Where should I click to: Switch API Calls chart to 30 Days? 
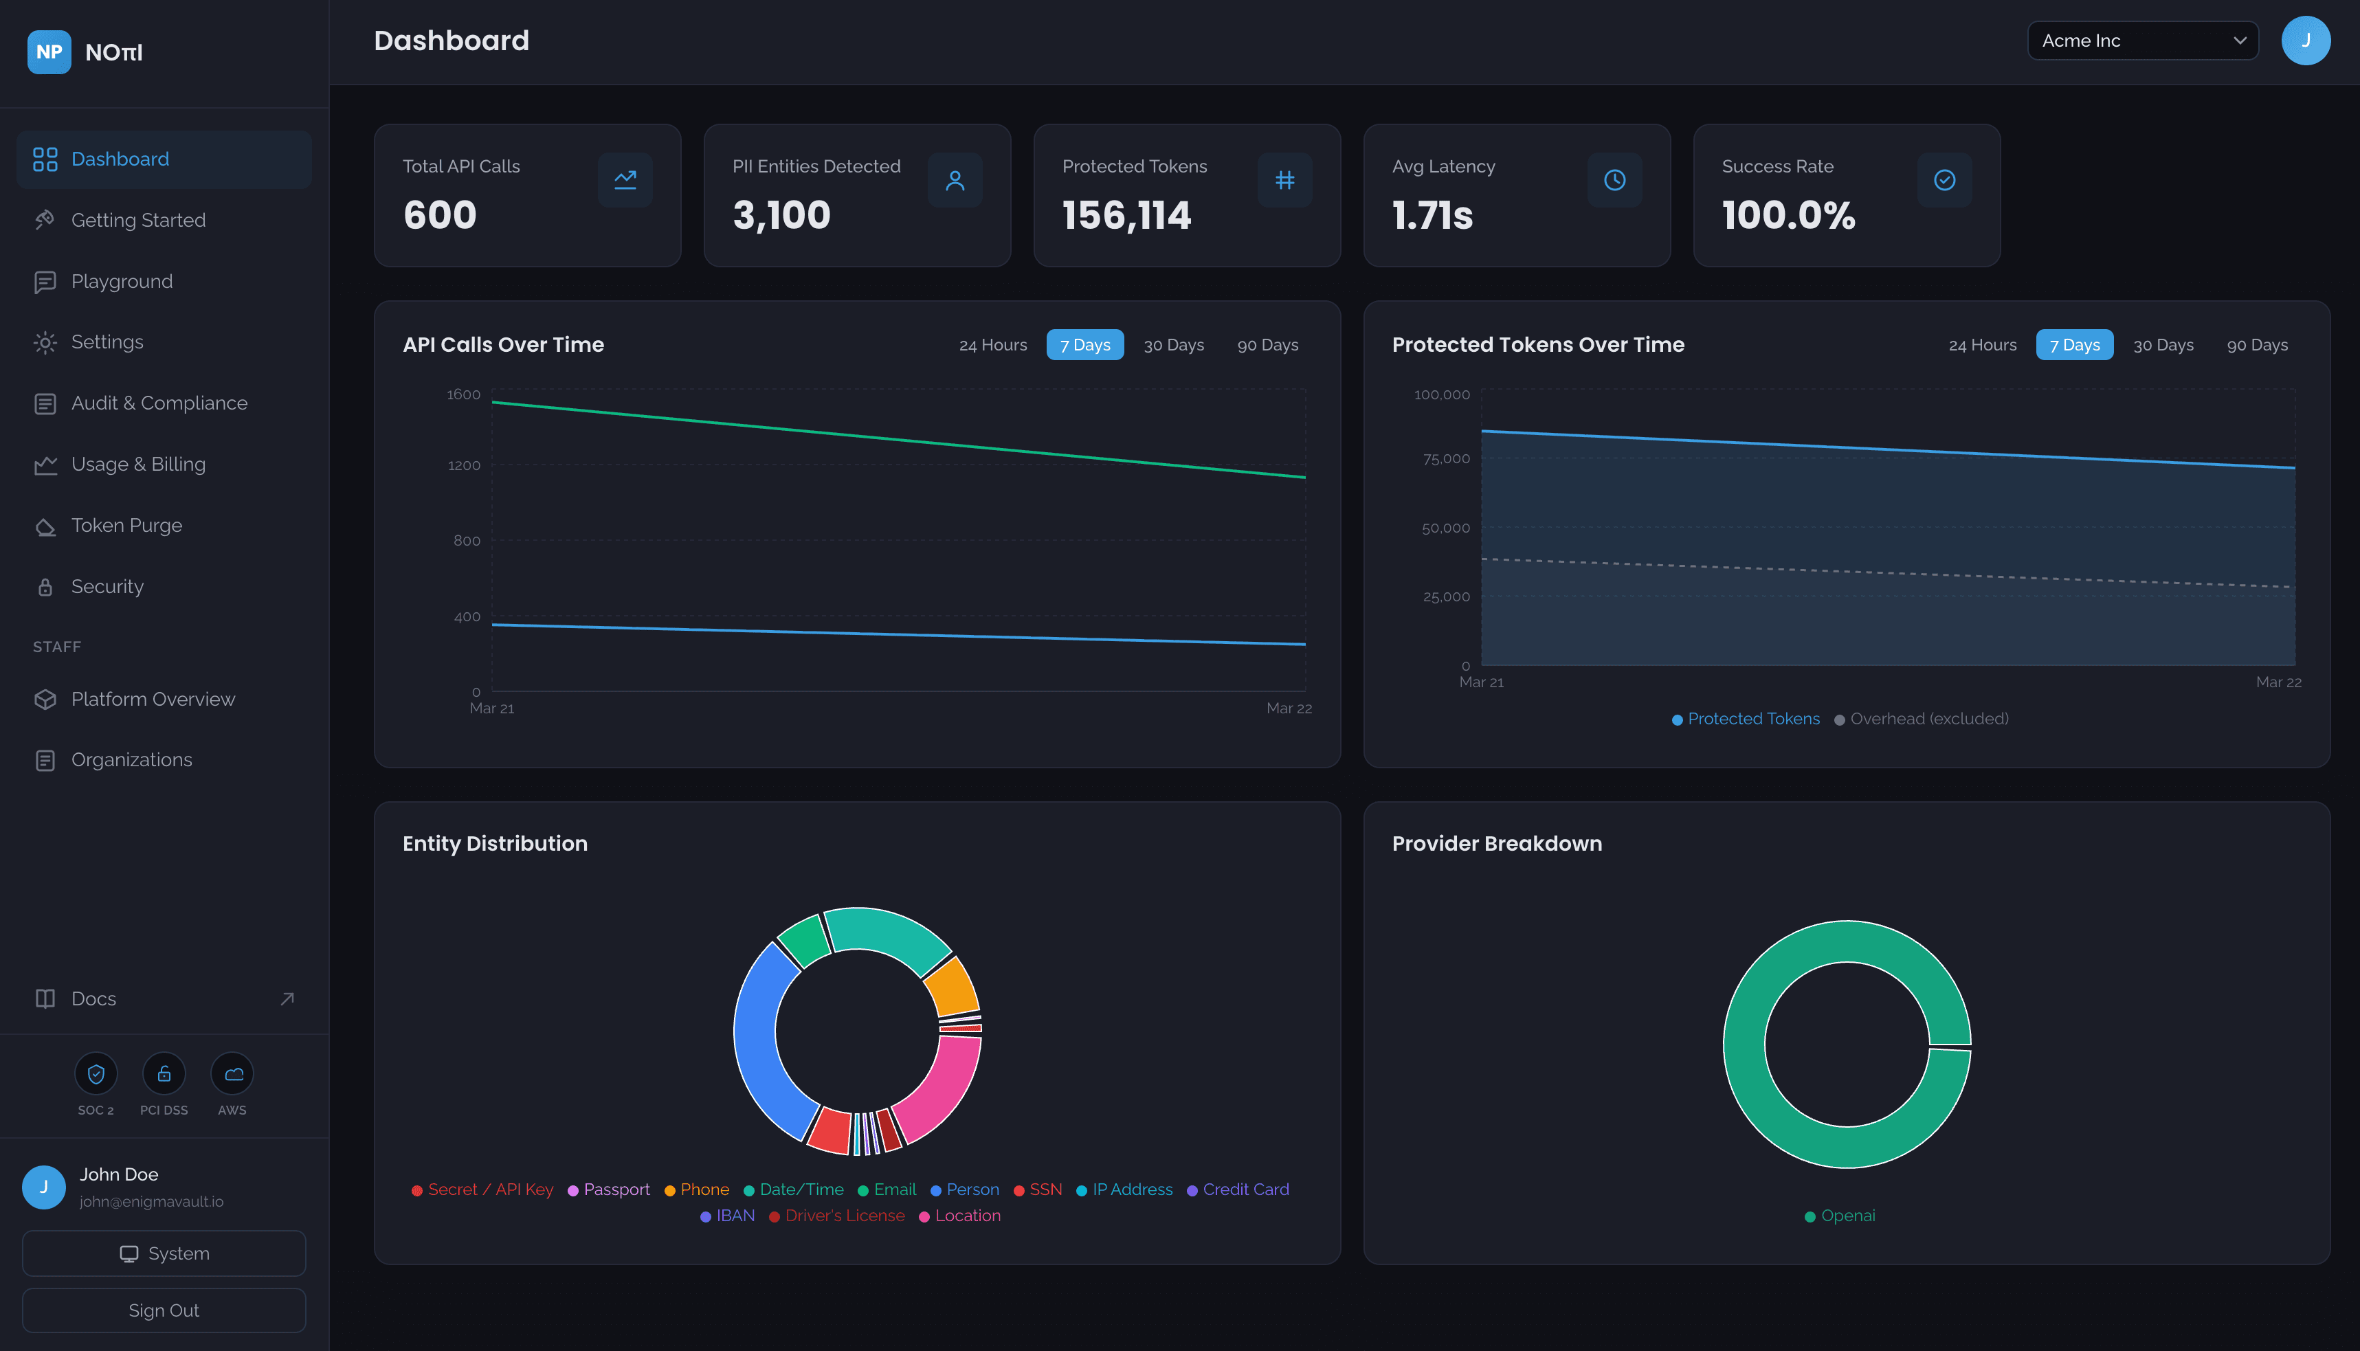[1172, 344]
